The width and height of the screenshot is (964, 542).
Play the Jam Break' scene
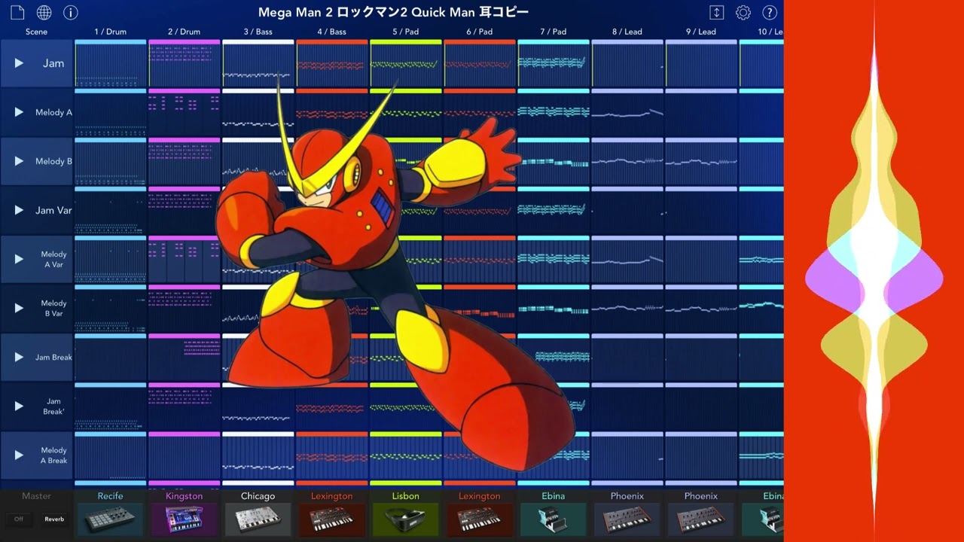pyautogui.click(x=19, y=406)
